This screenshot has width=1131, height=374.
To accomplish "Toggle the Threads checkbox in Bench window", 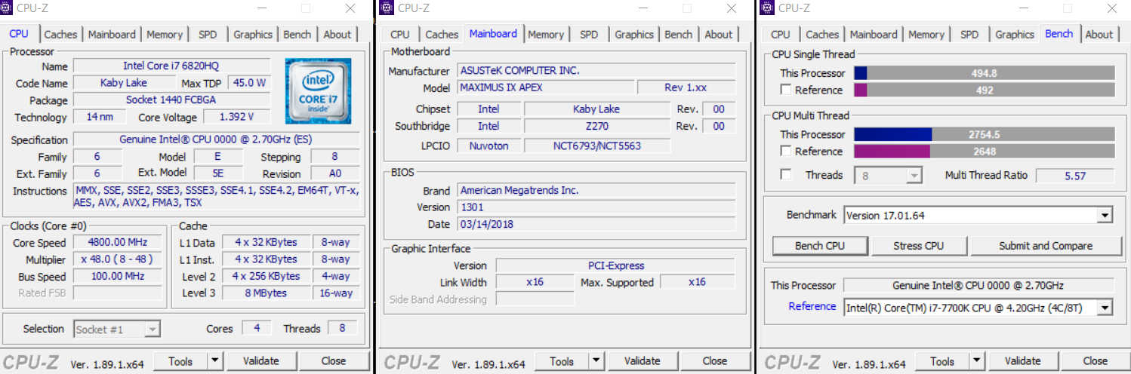I will point(786,175).
